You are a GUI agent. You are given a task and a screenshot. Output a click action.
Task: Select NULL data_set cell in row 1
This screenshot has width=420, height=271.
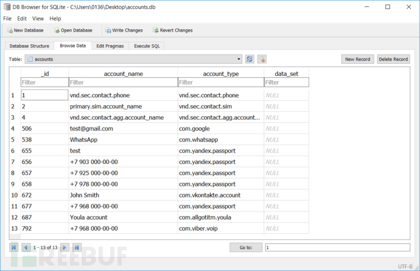(287, 95)
